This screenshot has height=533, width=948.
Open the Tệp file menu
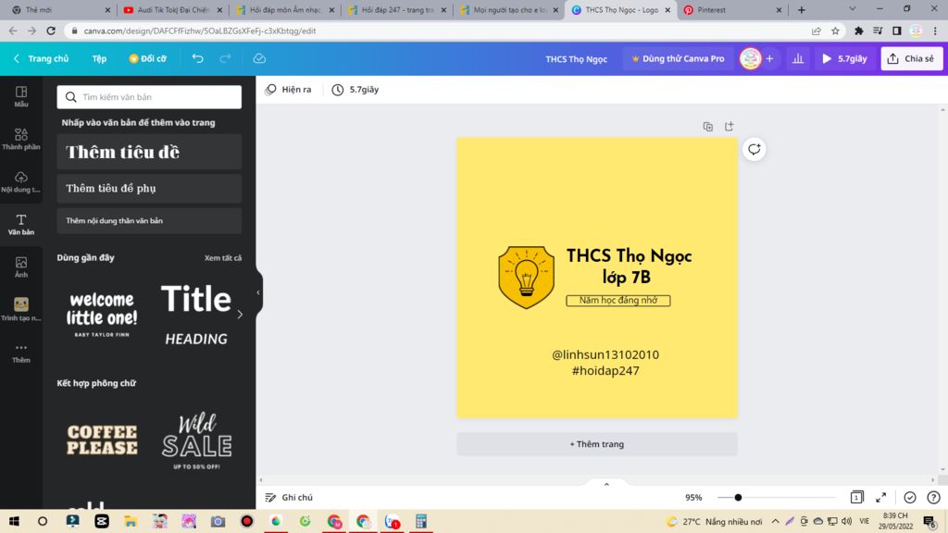[x=99, y=58]
